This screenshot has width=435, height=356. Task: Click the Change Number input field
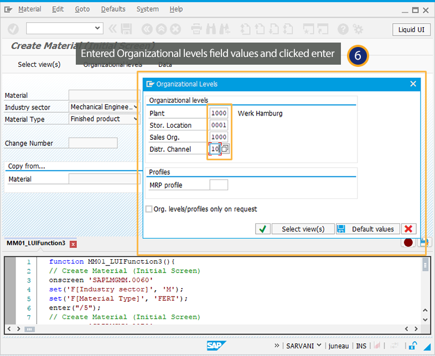(93, 143)
